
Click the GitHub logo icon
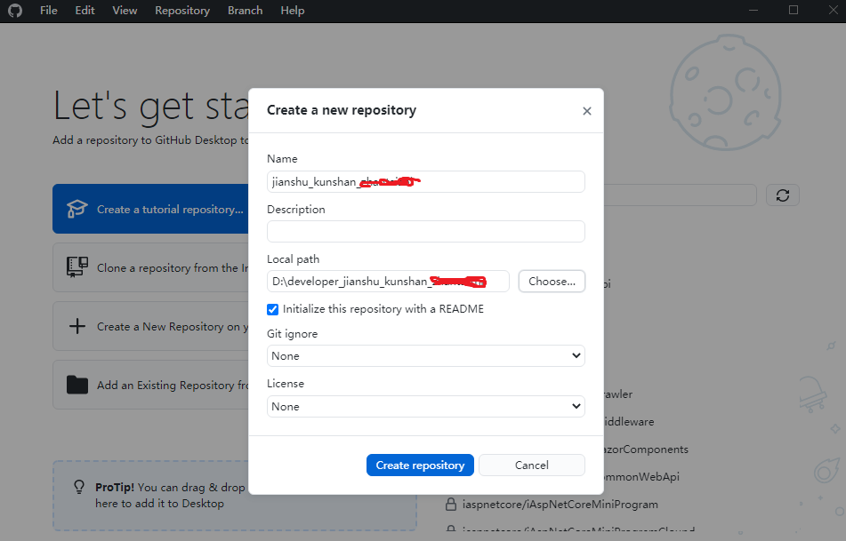15,11
